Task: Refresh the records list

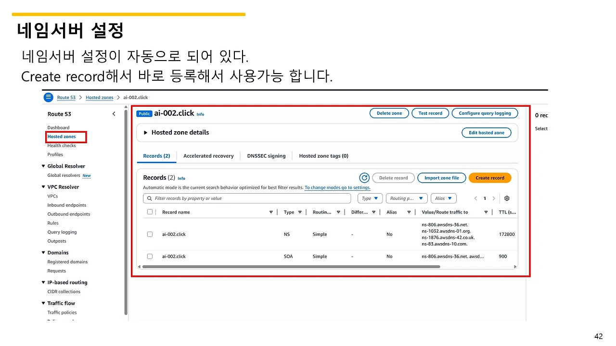Action: pos(364,178)
